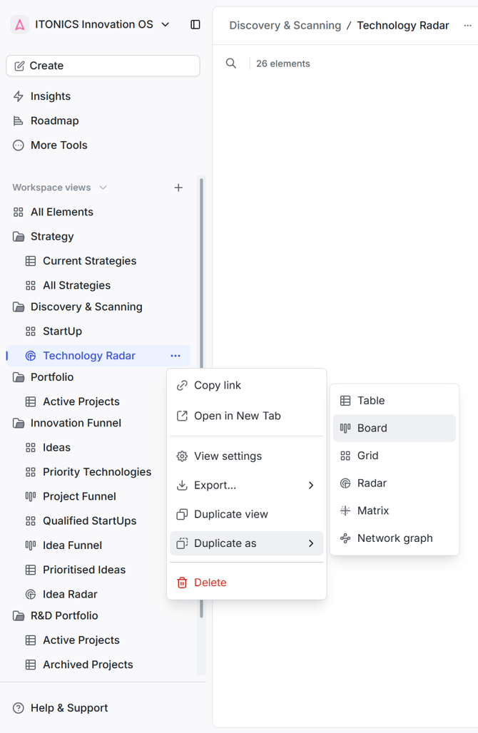This screenshot has height=733, width=478.
Task: Click the Roadmap icon in sidebar
Action: coord(19,121)
